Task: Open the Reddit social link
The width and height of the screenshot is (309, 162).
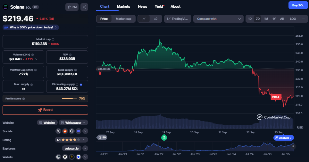Action: click(65, 131)
